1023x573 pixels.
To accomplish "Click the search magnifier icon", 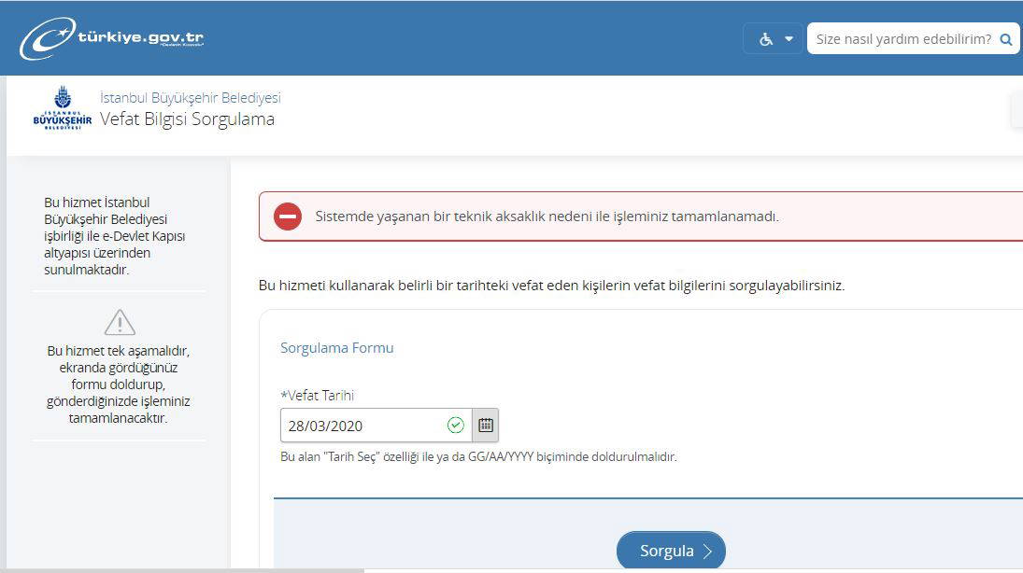I will coord(1005,39).
